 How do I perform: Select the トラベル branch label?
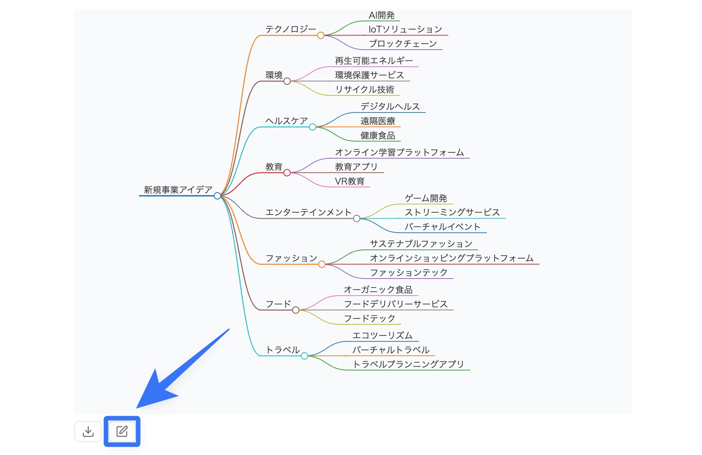[x=283, y=350]
